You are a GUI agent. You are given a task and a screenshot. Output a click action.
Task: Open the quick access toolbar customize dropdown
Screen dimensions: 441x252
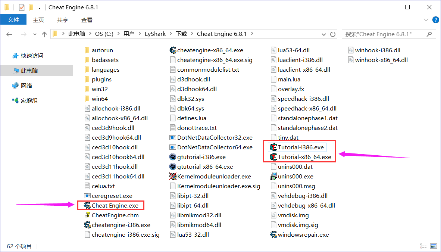coord(40,7)
